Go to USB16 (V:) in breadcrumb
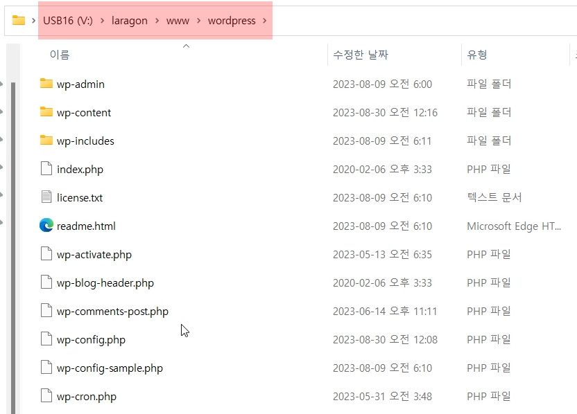 [68, 21]
